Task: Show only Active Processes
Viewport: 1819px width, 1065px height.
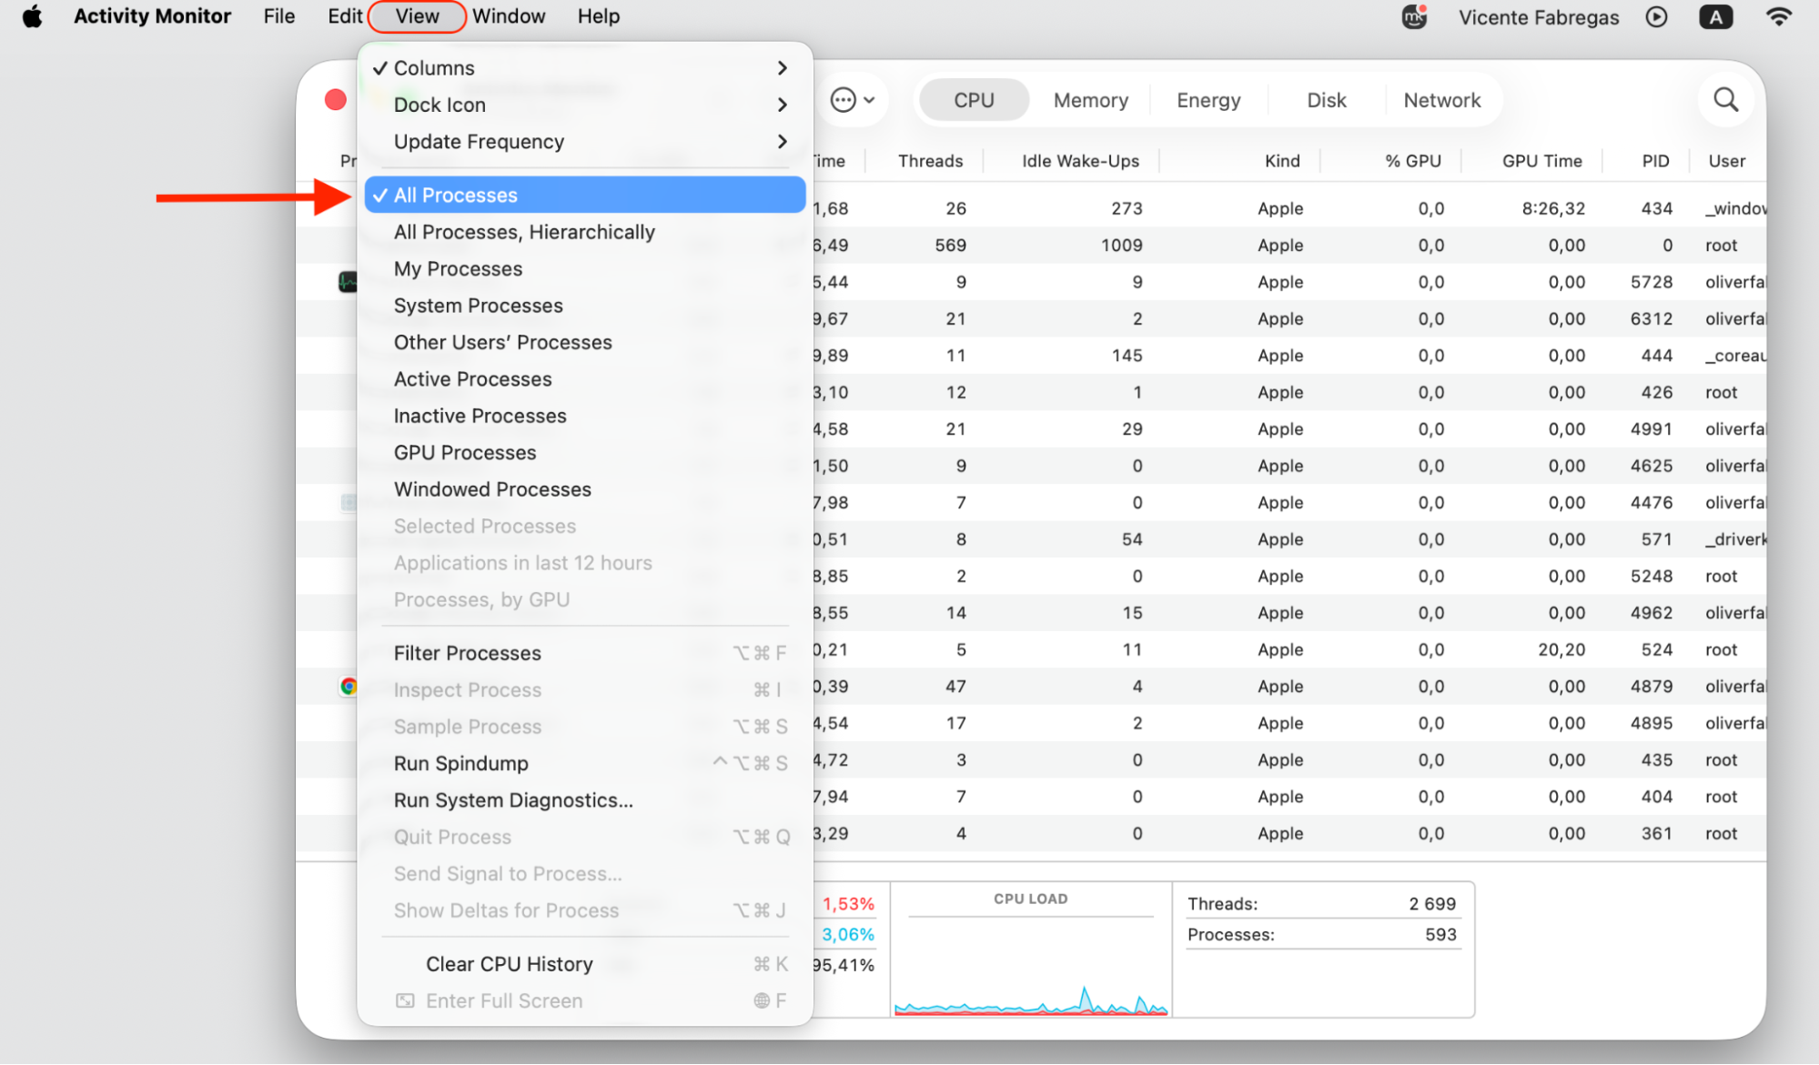Action: (585, 379)
